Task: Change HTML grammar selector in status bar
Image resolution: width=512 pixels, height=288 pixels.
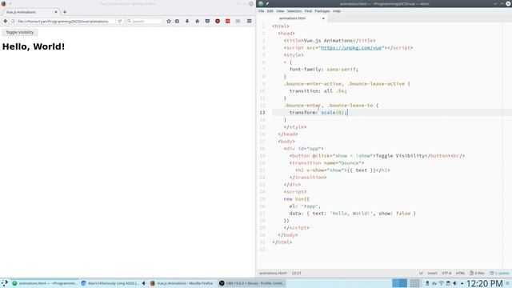Action: tap(460, 273)
